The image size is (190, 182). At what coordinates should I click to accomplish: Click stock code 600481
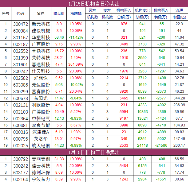point(21,126)
